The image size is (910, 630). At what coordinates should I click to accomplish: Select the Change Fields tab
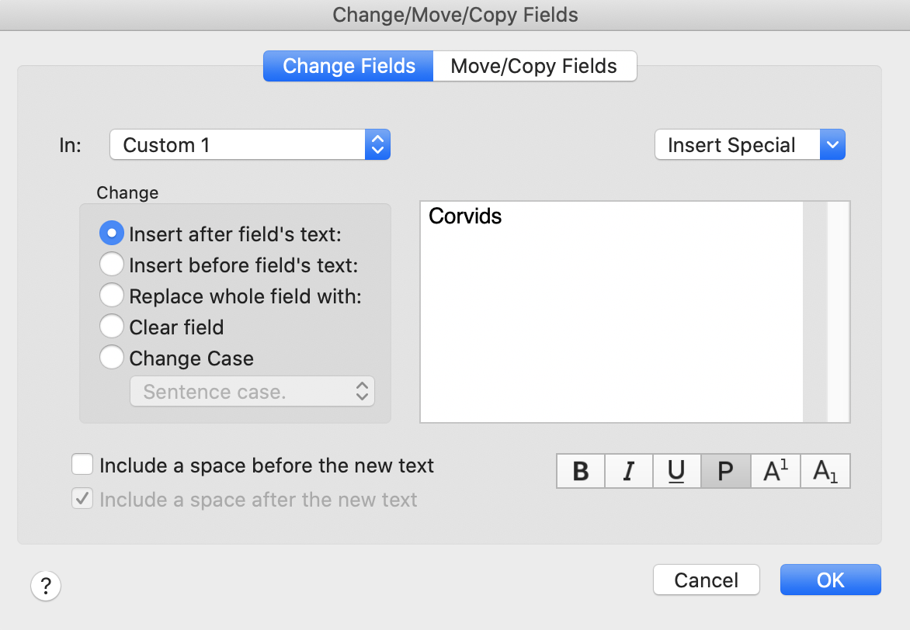[349, 66]
